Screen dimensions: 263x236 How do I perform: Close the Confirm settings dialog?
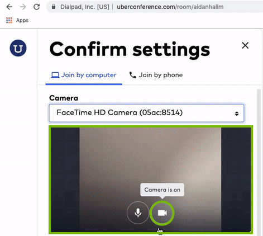[245, 45]
